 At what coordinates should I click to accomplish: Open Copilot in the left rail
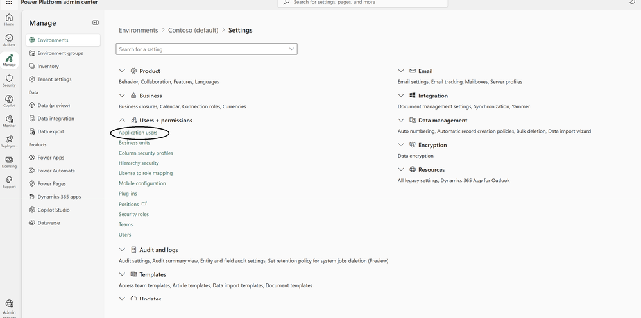click(x=9, y=101)
